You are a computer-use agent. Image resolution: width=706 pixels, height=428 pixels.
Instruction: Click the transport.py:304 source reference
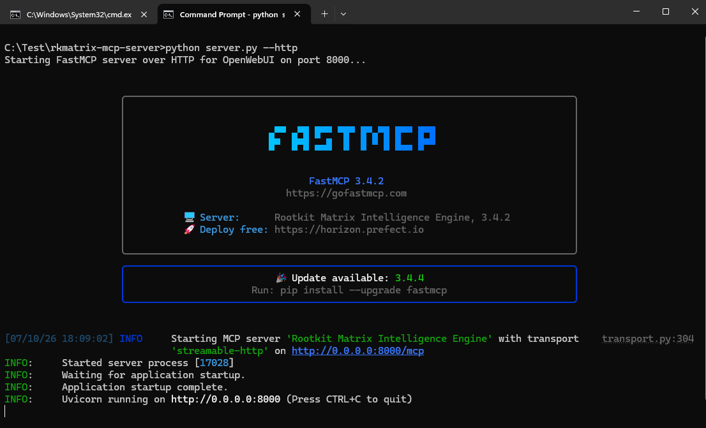[647, 339]
